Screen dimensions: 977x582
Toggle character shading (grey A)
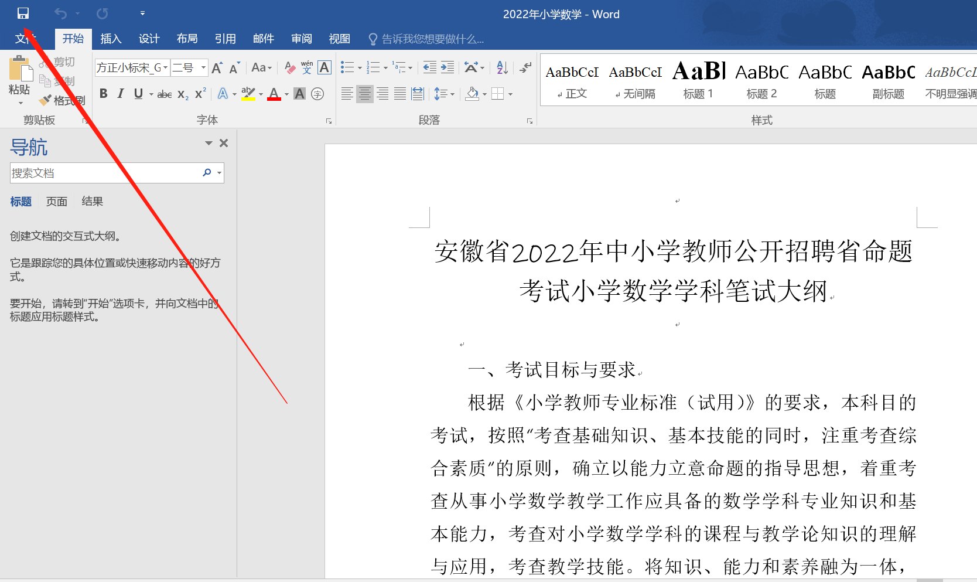pyautogui.click(x=299, y=94)
